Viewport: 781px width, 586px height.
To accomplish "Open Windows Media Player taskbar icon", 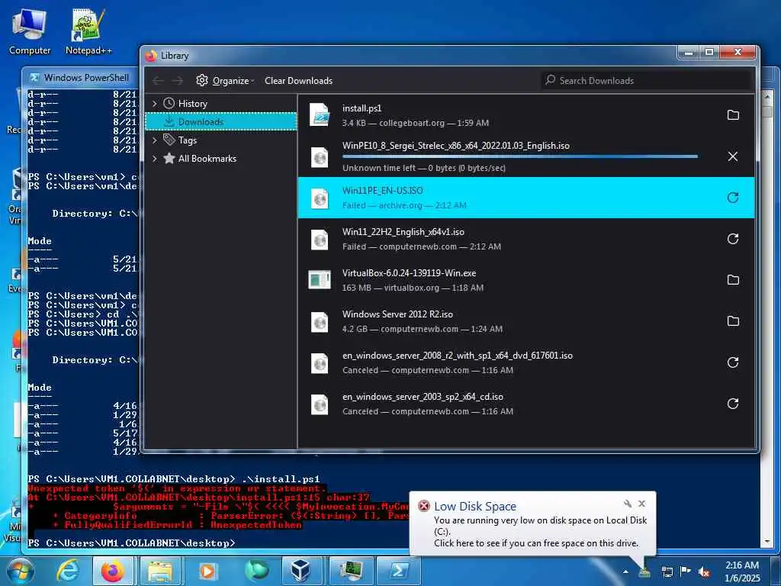I will tap(207, 572).
